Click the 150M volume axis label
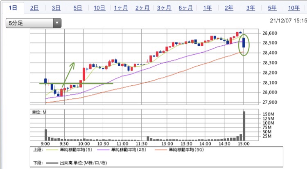Viewport: 307px width, 169px height. point(269,114)
